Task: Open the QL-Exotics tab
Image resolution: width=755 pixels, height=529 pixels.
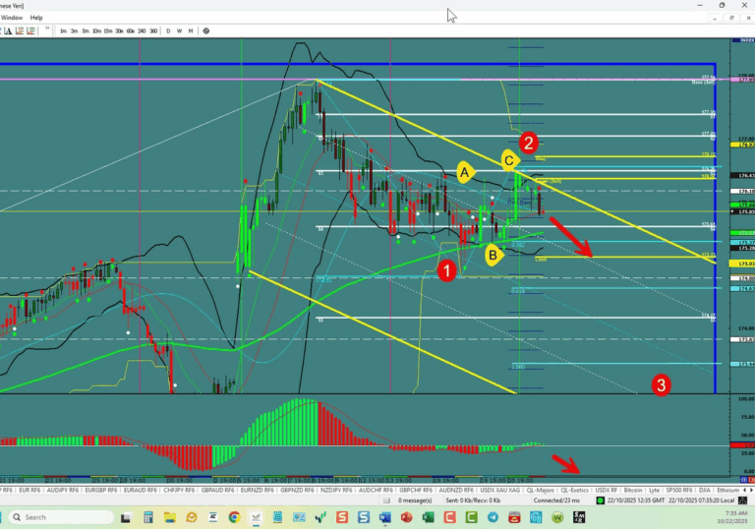Action: coord(574,490)
